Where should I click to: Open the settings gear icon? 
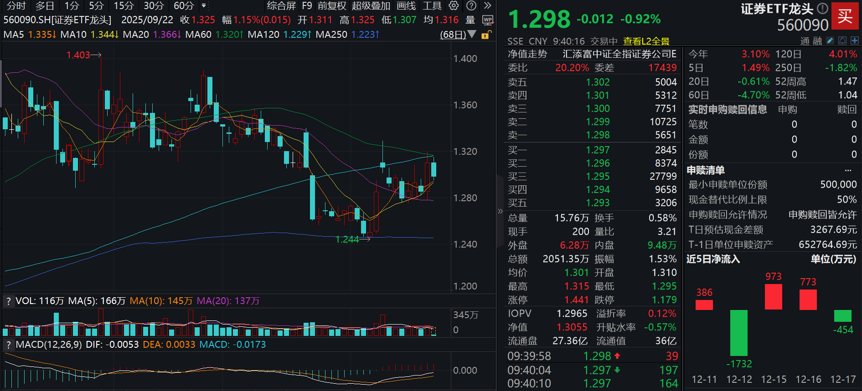pyautogui.click(x=454, y=5)
